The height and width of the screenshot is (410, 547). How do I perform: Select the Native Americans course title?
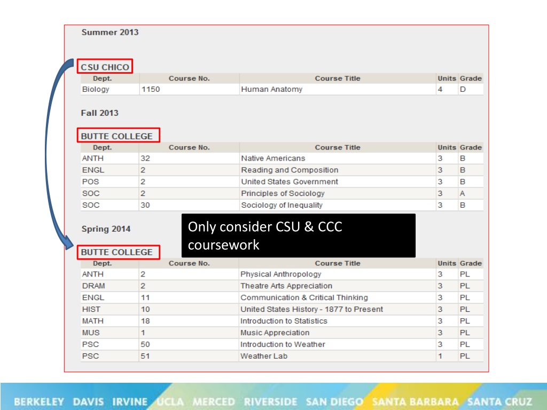point(273,158)
